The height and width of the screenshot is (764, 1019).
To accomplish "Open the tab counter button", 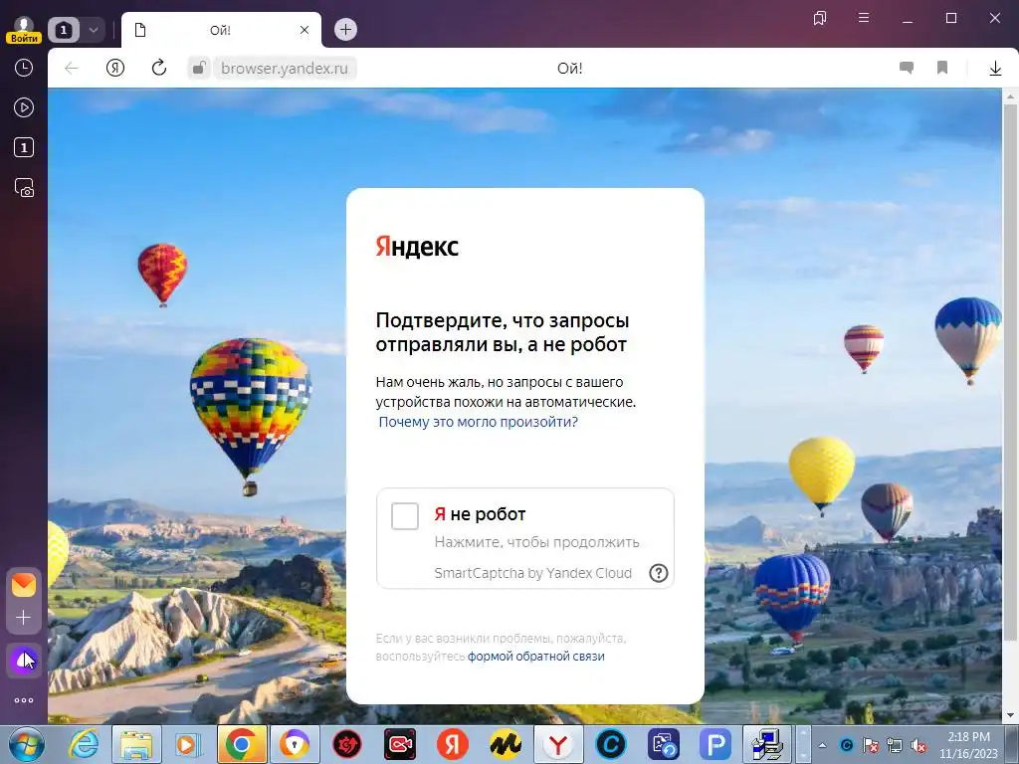I will click(x=64, y=30).
